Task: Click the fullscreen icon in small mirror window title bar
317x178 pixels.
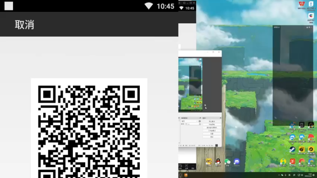Action: pyautogui.click(x=184, y=3)
